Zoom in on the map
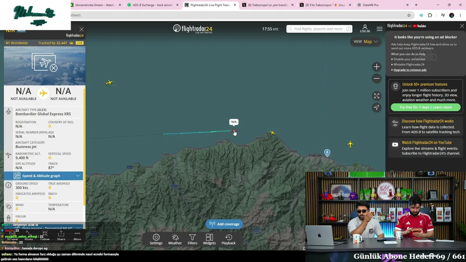The image size is (466, 262). (376, 67)
